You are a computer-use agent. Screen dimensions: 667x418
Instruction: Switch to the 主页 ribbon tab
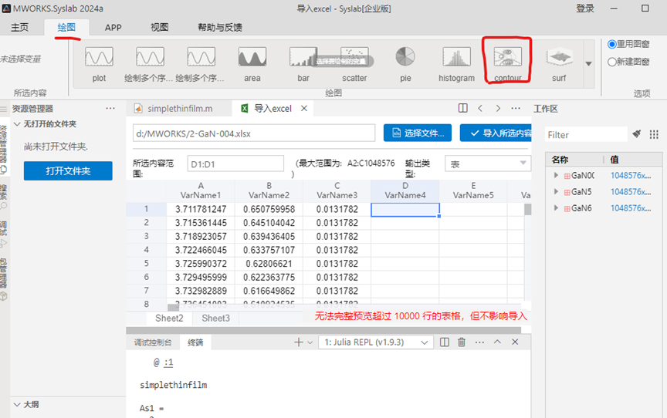pos(19,28)
